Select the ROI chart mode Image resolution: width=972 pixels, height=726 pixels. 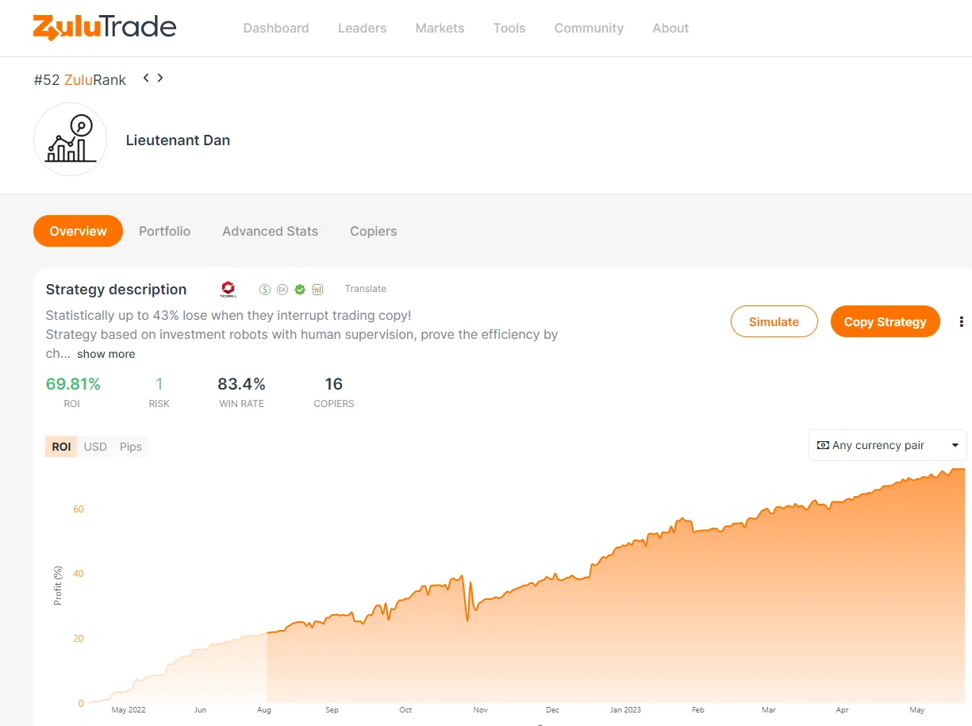61,447
